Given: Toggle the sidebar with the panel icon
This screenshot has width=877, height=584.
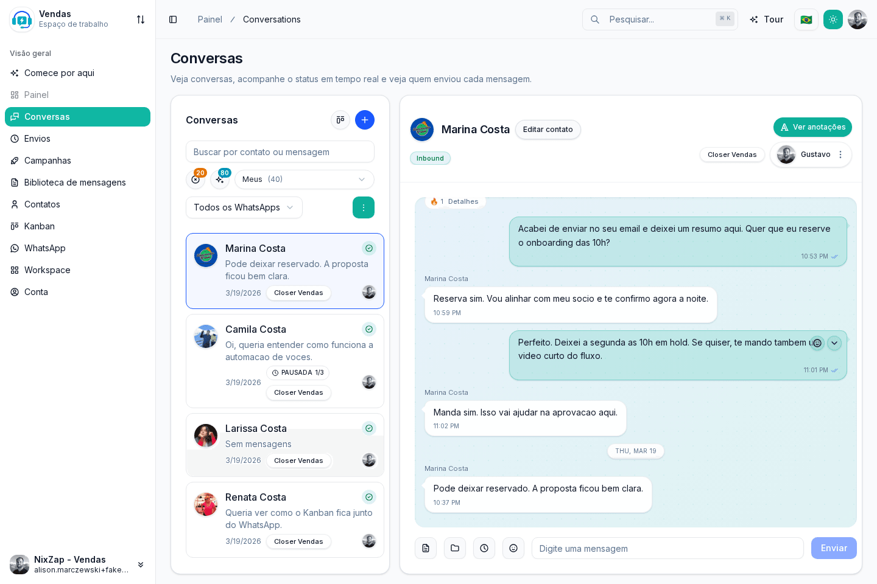Looking at the screenshot, I should coord(173,19).
